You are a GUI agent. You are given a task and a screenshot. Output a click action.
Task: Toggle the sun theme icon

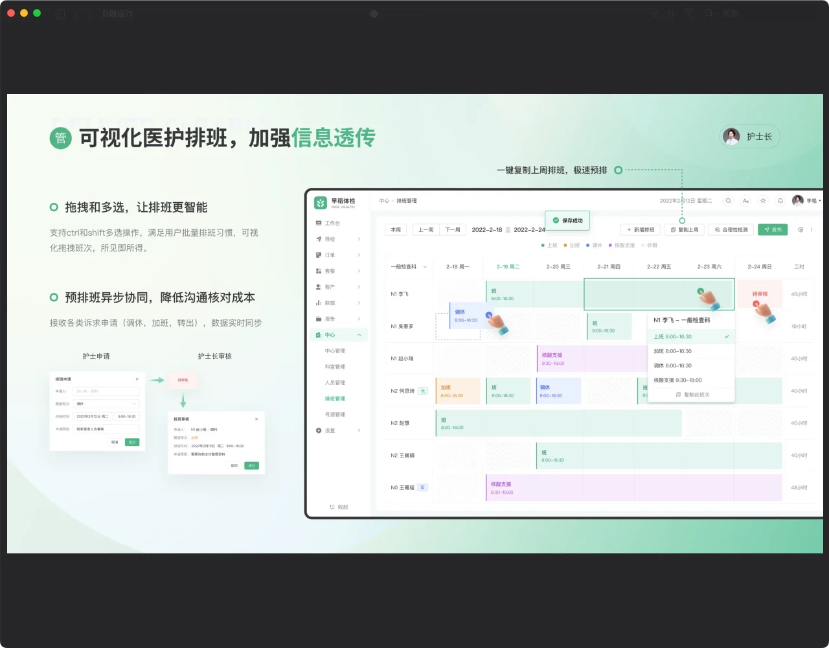coord(763,201)
